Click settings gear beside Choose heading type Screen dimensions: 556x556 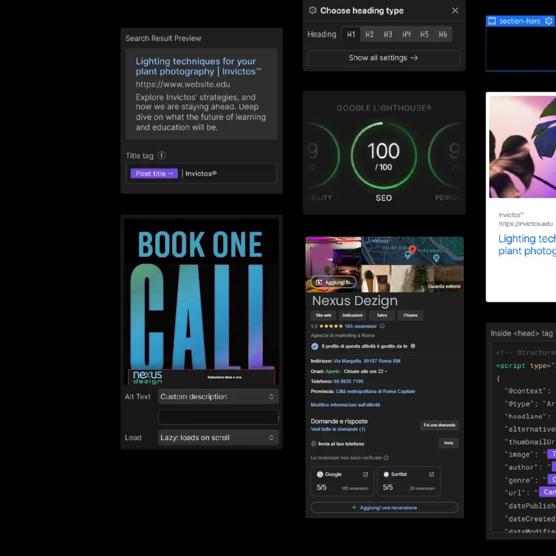[312, 10]
